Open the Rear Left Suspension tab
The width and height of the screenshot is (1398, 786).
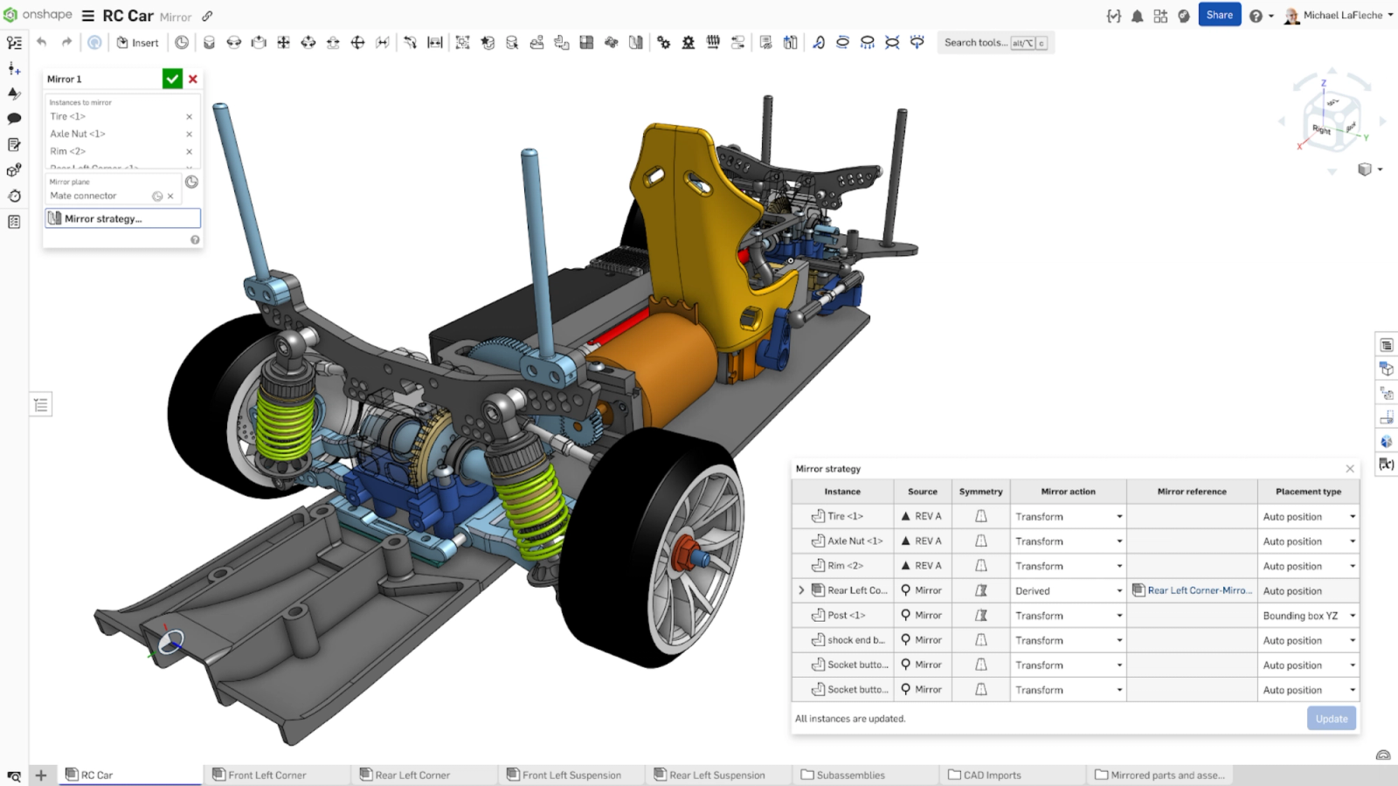pos(716,775)
